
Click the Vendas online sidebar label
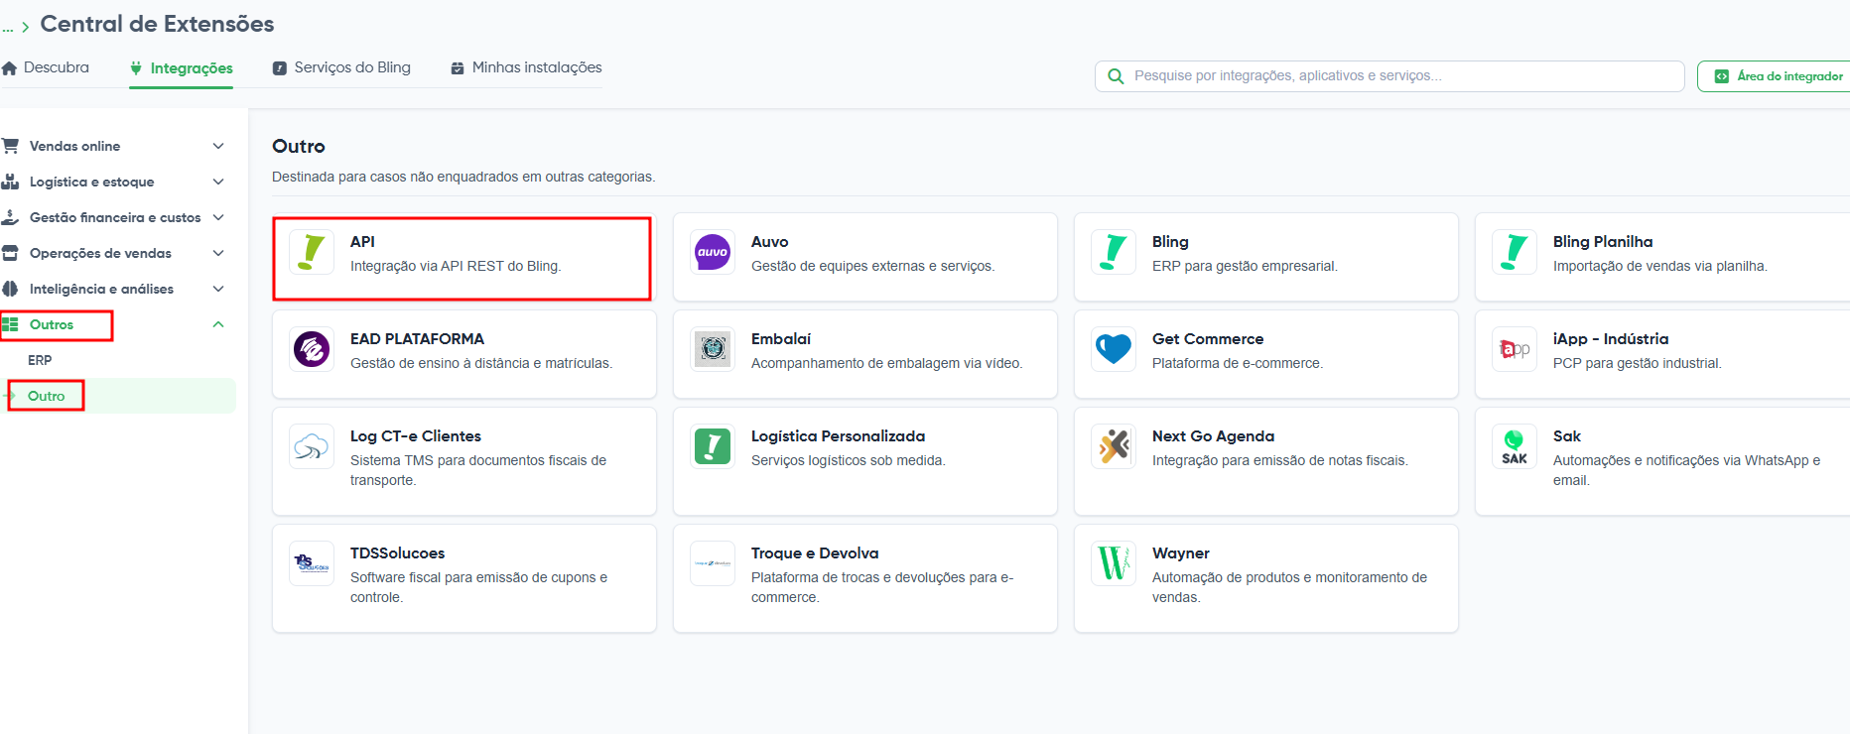[74, 146]
